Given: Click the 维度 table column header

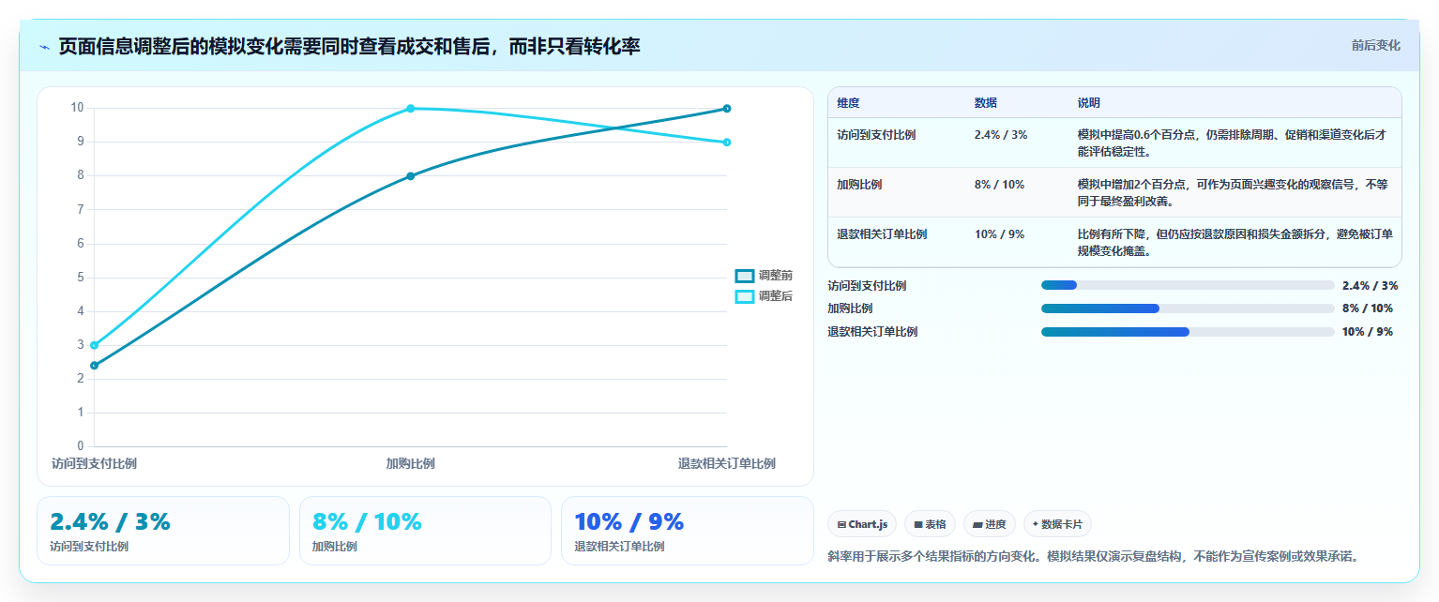Looking at the screenshot, I should pyautogui.click(x=849, y=103).
